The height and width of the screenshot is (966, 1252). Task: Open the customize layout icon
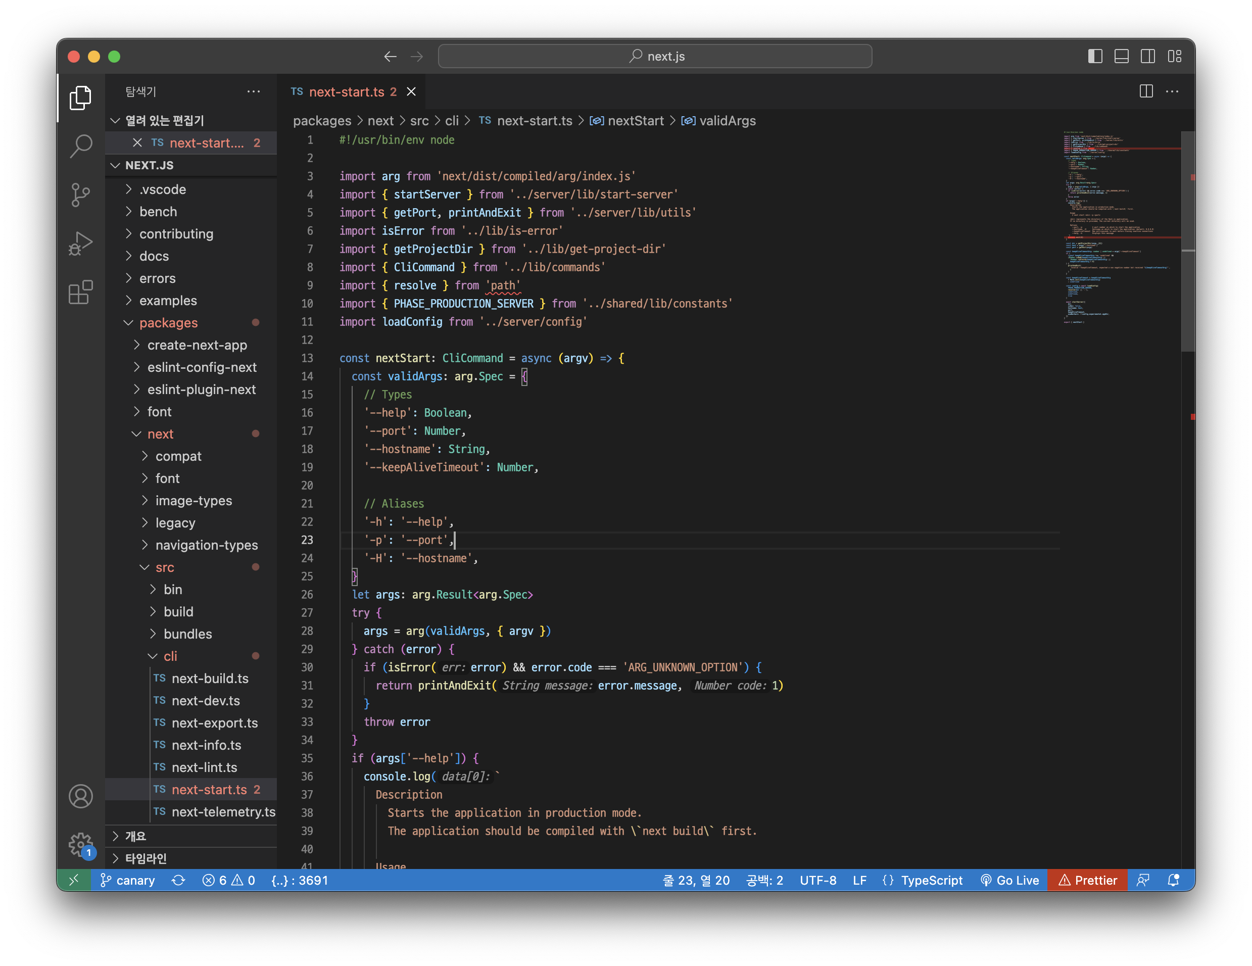pyautogui.click(x=1175, y=56)
